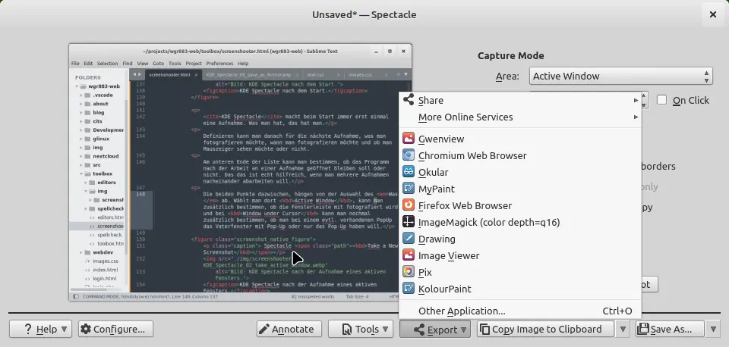Screen dimensions: 729x347
Task: Open arrow next to Copy Image to Clipboard
Action: [x=623, y=330]
